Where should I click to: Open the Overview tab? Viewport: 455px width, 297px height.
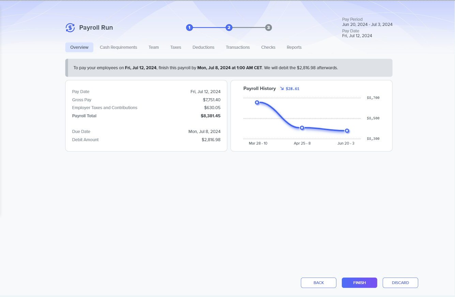pyautogui.click(x=79, y=47)
